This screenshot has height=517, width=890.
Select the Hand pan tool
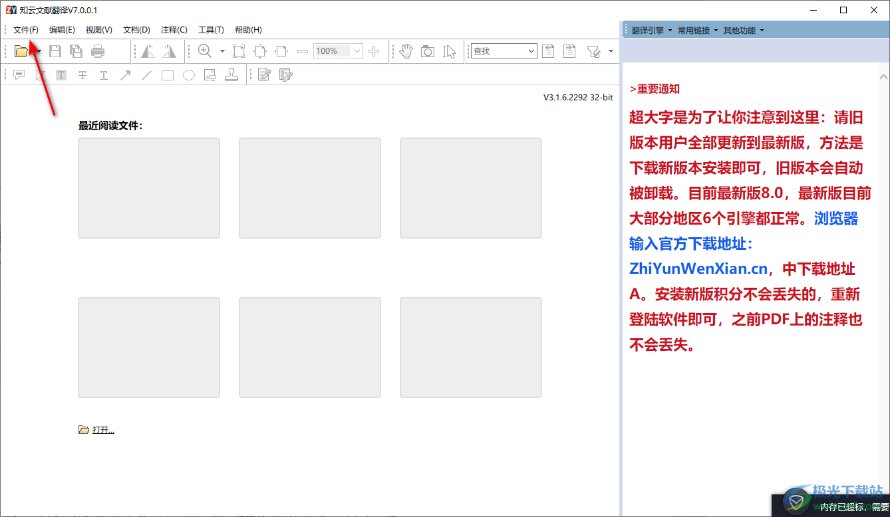tap(406, 51)
